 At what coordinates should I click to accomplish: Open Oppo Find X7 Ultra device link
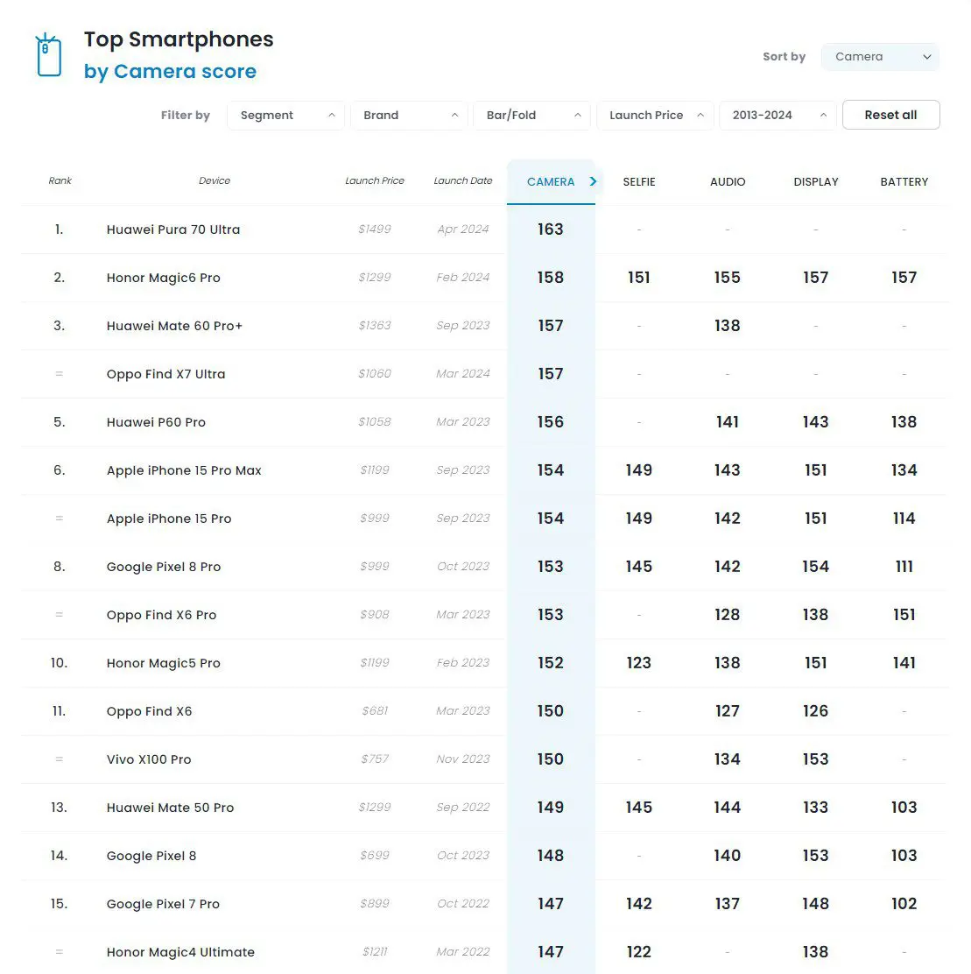click(x=165, y=374)
